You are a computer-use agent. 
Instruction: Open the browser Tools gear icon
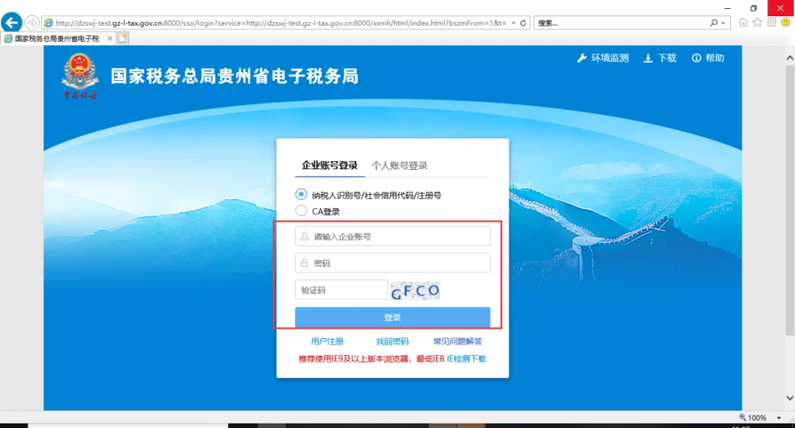(x=771, y=23)
